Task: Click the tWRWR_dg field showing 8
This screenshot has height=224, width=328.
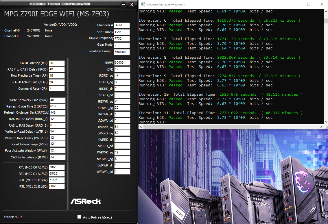Action: [122, 159]
